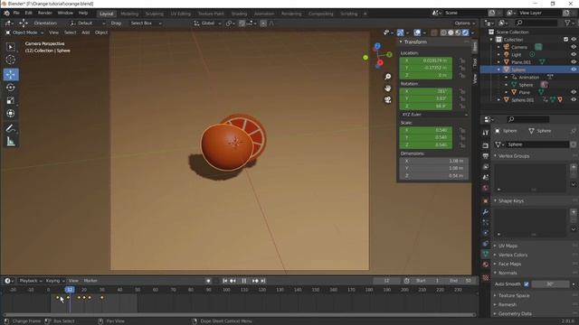Select the Annotate tool
This screenshot has width=579, height=325.
[x=10, y=128]
